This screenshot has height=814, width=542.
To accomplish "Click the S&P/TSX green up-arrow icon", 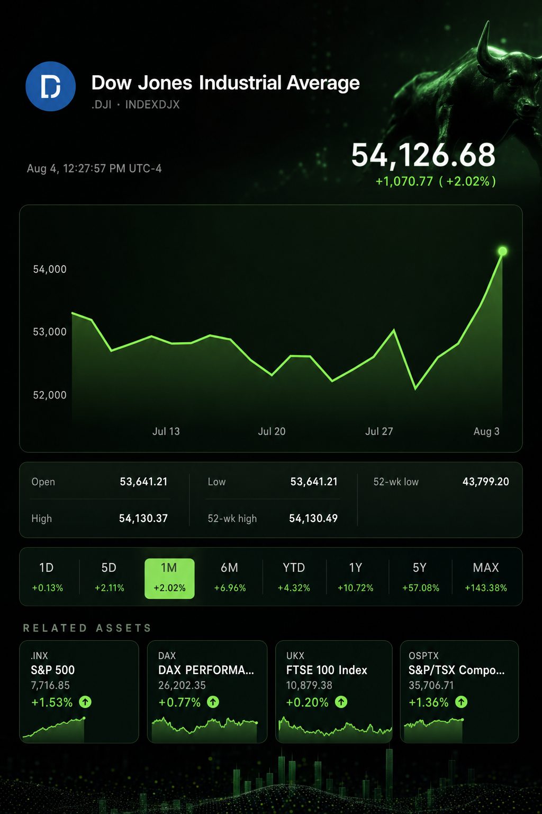I will [462, 702].
